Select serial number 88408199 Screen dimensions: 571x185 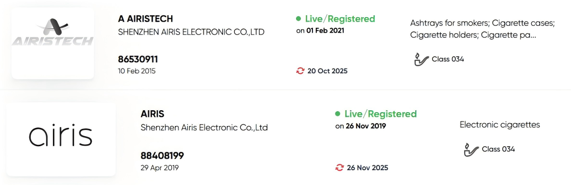click(x=162, y=156)
